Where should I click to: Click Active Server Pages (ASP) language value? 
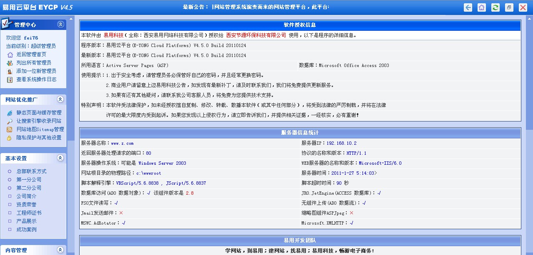click(x=137, y=65)
